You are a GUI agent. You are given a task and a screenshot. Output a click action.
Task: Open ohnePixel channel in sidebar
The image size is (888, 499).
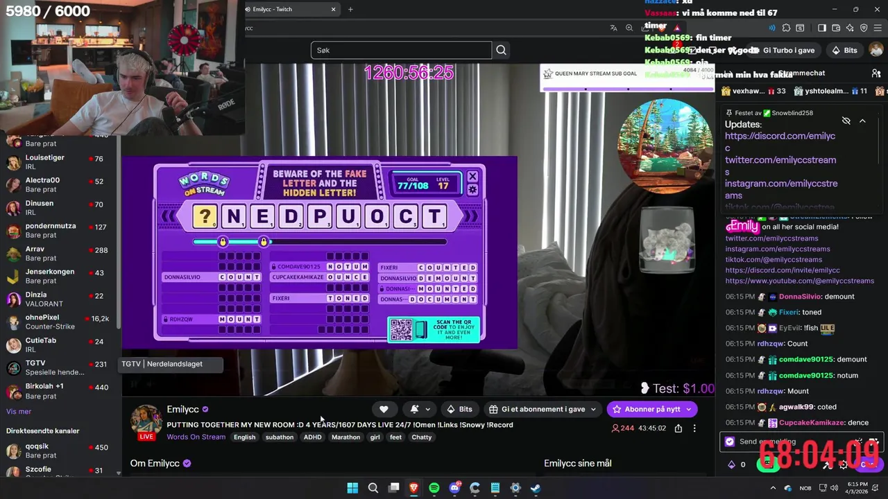pos(59,322)
